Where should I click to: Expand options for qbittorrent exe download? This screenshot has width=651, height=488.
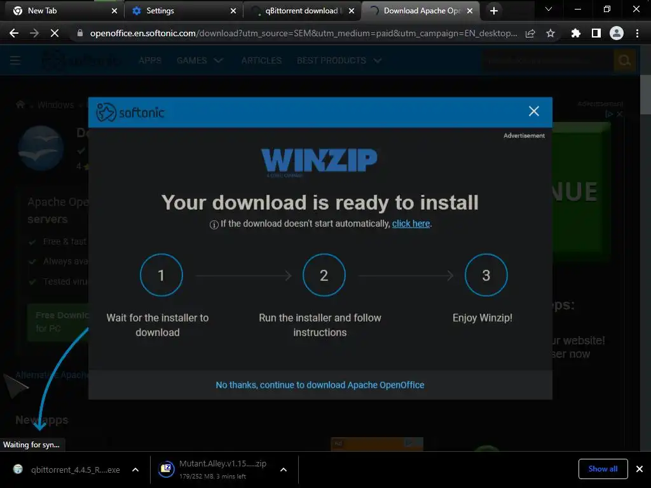coord(135,470)
